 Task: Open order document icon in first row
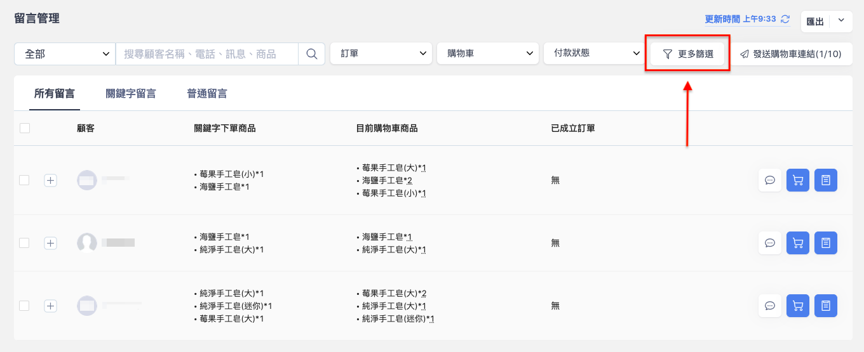[x=826, y=180]
